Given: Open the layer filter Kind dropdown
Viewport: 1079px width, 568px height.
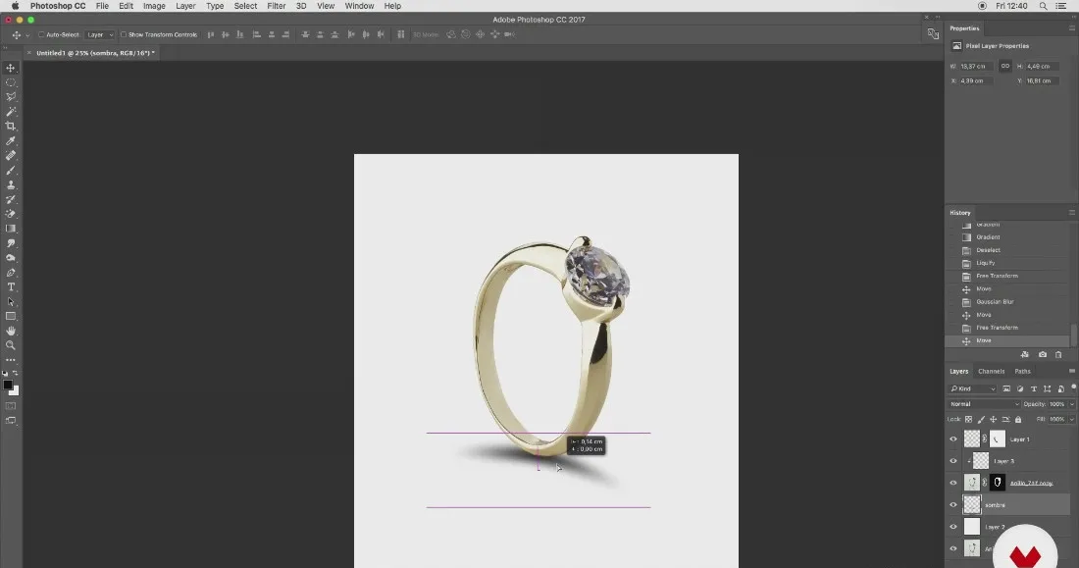Looking at the screenshot, I should (x=972, y=389).
